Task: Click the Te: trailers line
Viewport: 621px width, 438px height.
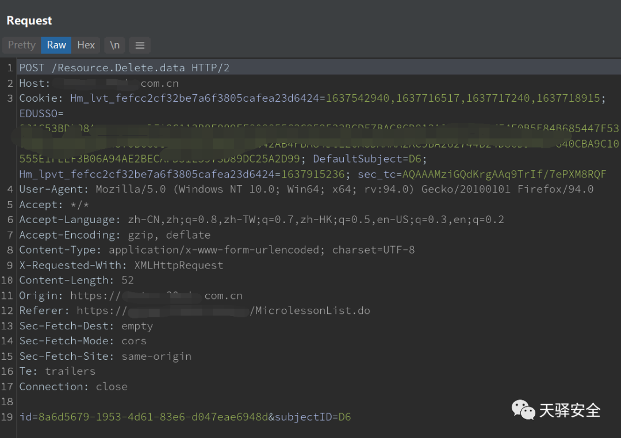Action: click(x=57, y=371)
